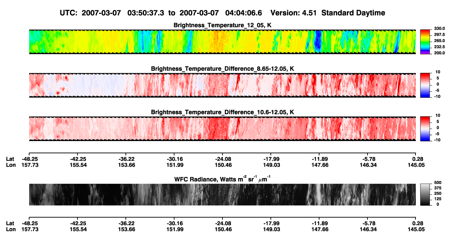
Task: Click the Brightness_Temperature_12_05 rainbow color bar
Action: [425, 42]
